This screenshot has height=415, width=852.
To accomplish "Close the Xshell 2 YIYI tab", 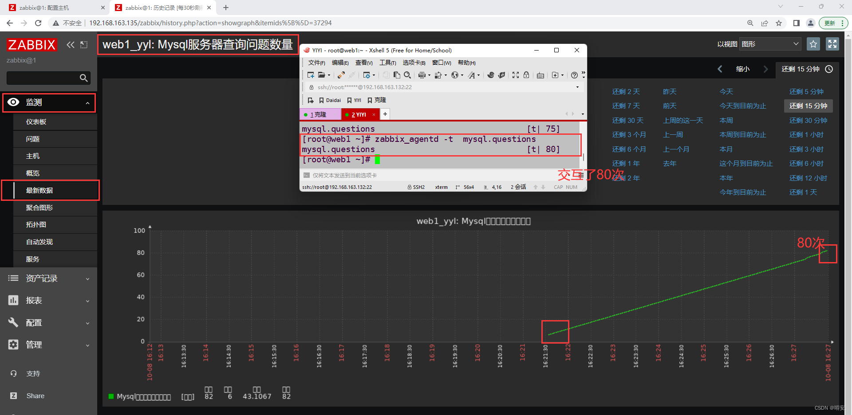I will pos(374,114).
